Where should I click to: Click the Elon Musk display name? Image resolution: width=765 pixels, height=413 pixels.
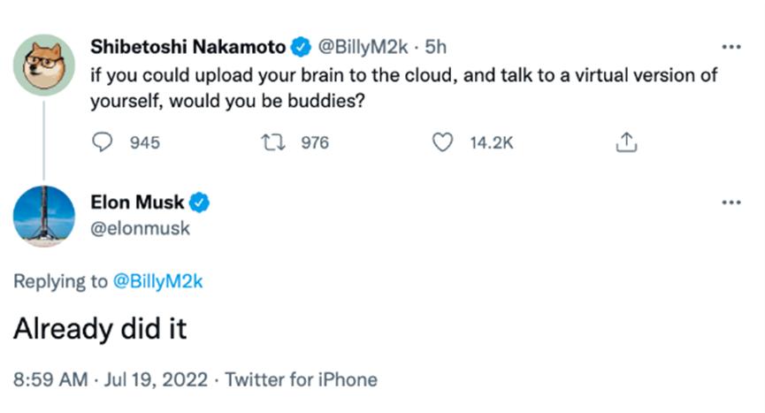137,202
